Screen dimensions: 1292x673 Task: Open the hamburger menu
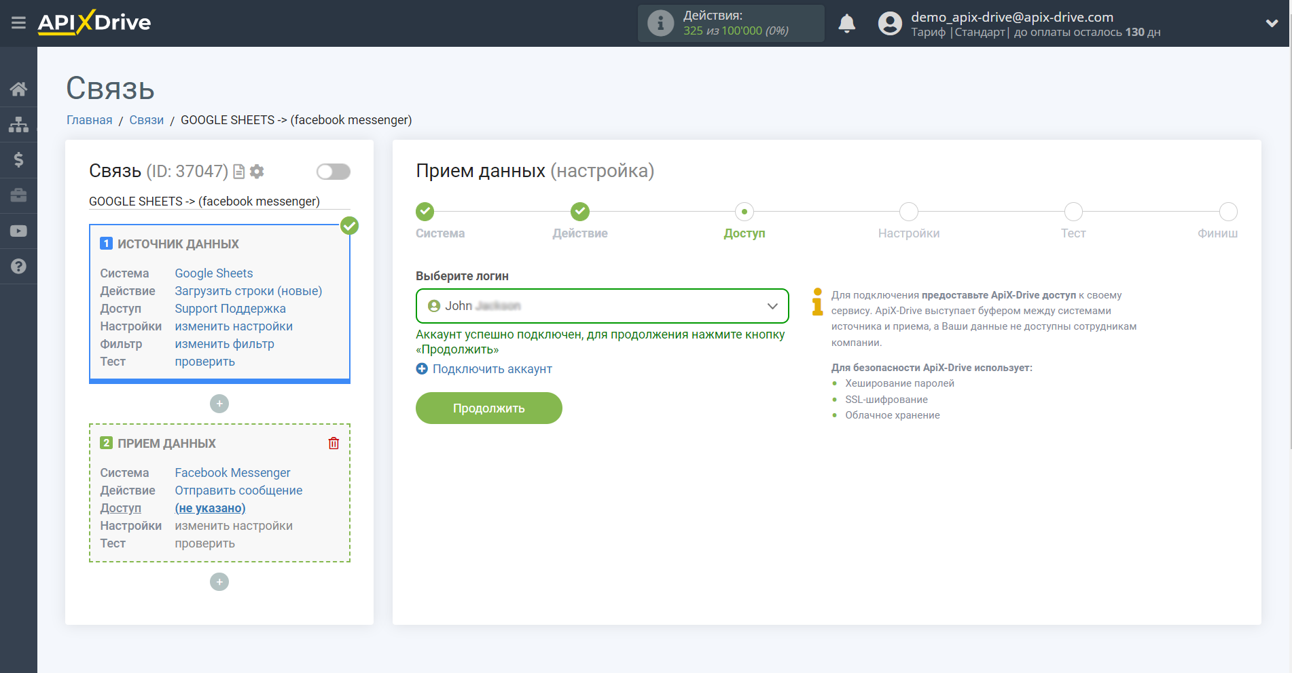(18, 23)
